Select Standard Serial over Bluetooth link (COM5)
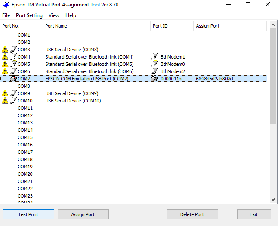 [90, 64]
